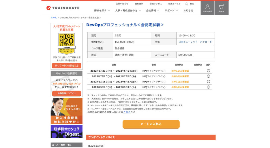Viewport: 270px width, 148px height.
Task: Open 資料請求 in top bar
Action: tap(139, 4)
